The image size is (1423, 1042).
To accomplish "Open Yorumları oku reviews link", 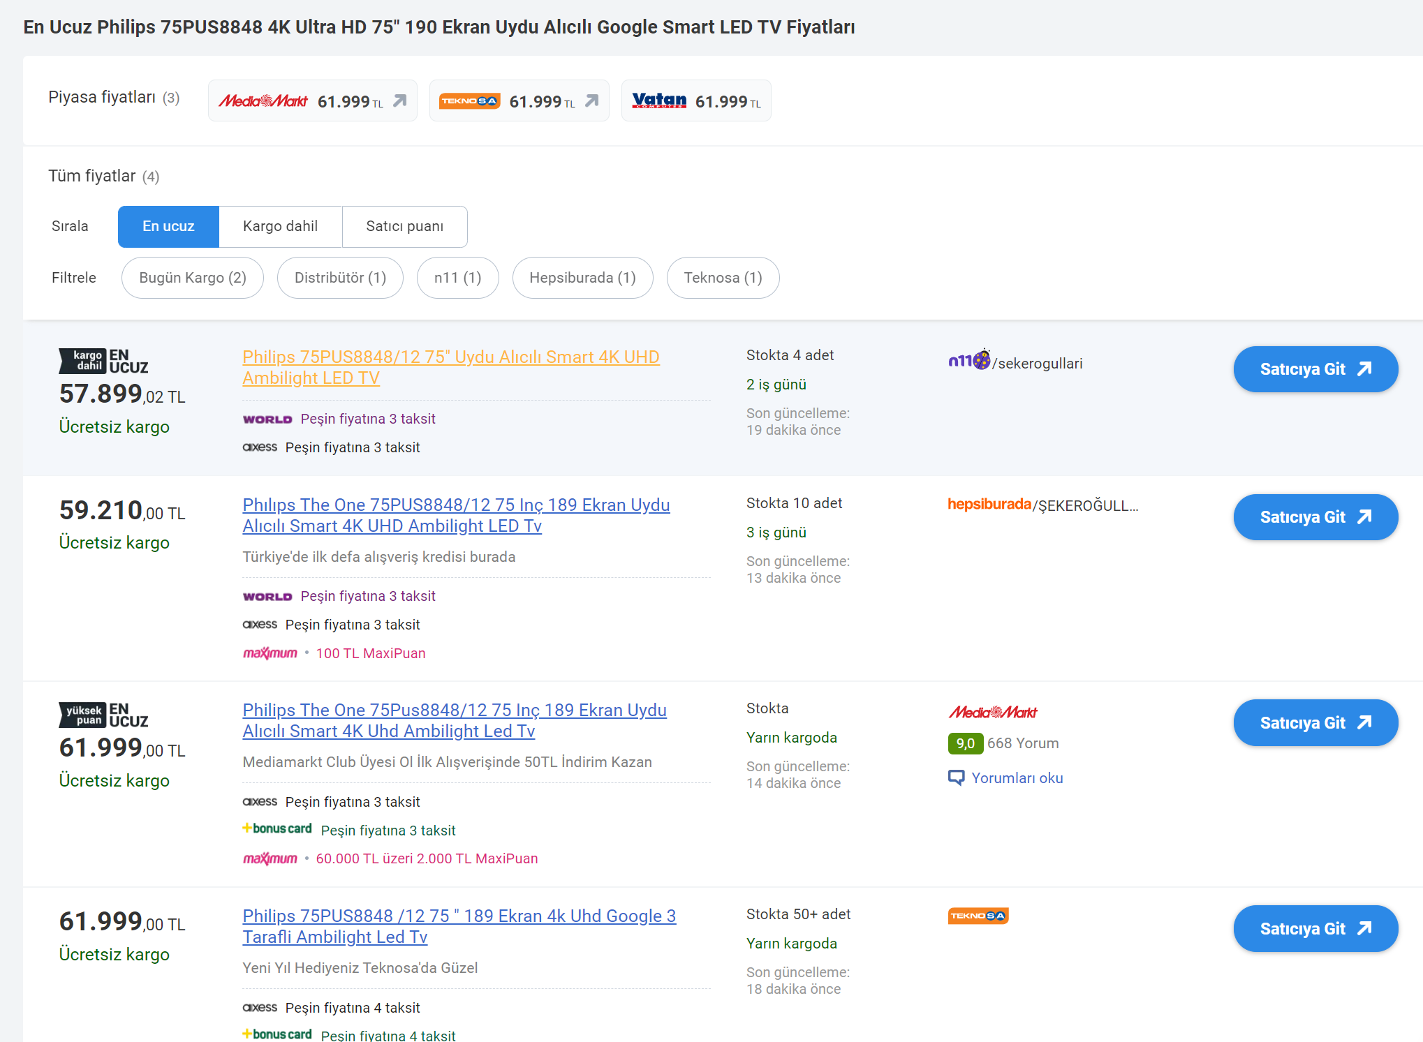I will [x=1017, y=778].
